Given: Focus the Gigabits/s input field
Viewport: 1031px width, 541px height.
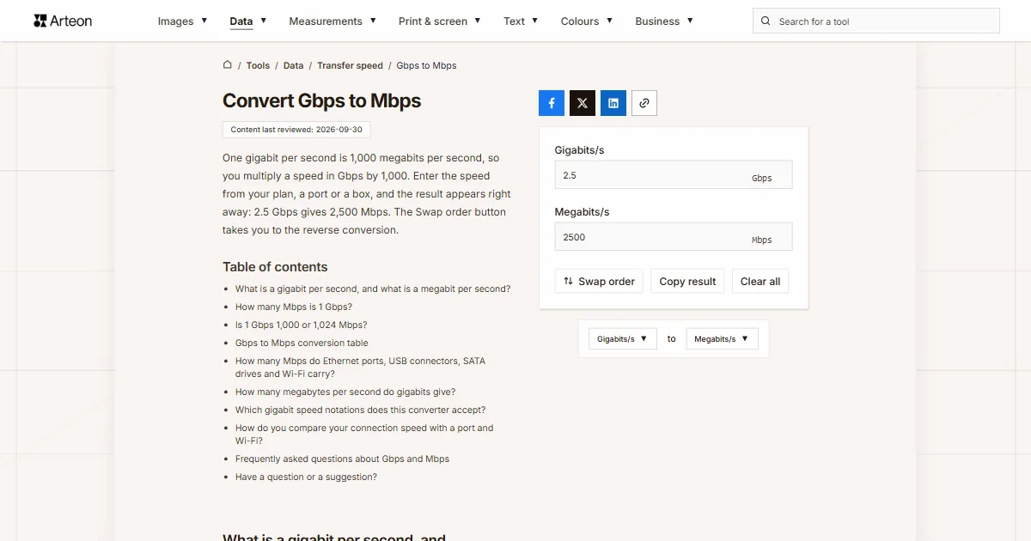Looking at the screenshot, I should (x=674, y=175).
